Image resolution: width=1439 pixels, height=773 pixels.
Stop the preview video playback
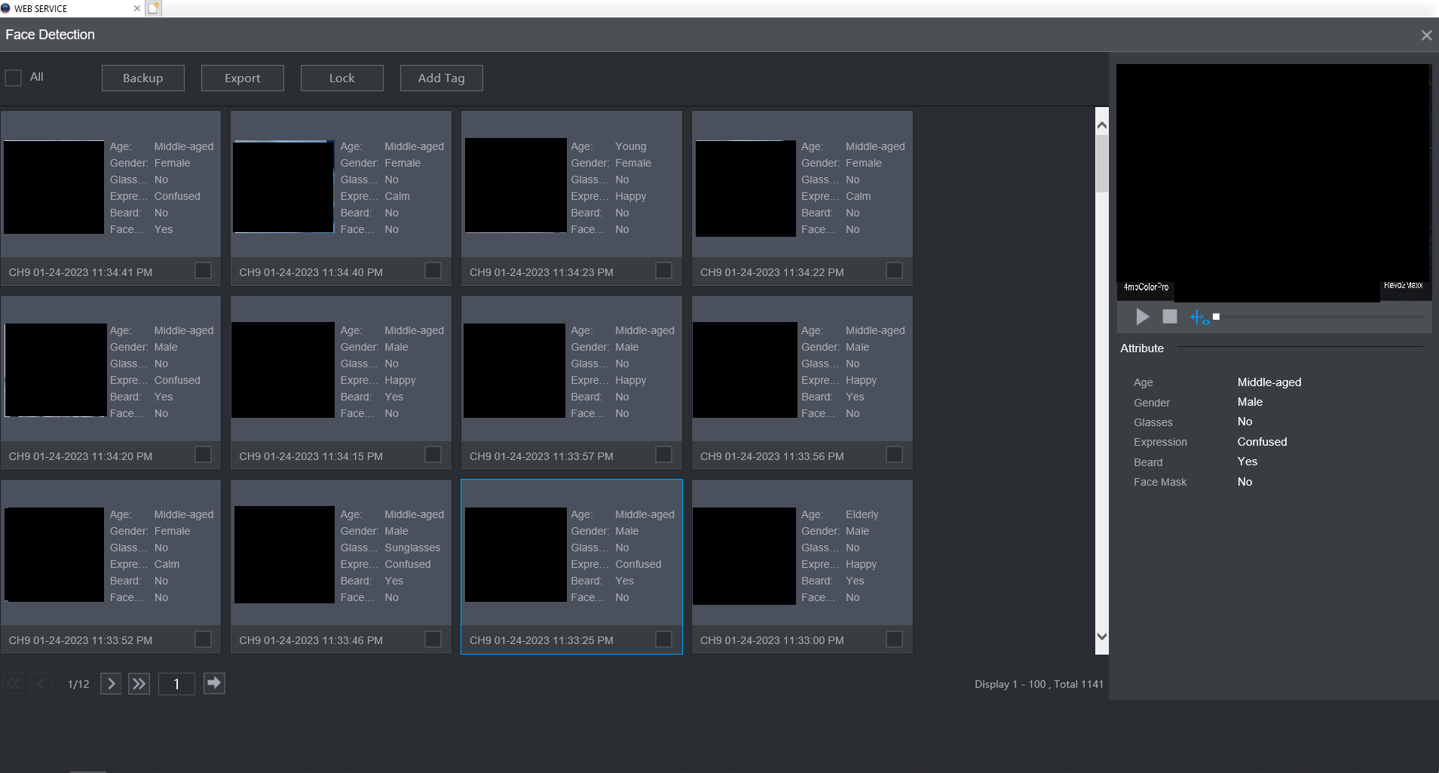(x=1170, y=317)
